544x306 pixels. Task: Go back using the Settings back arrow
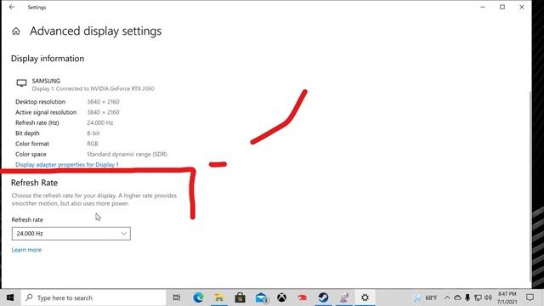coord(12,7)
